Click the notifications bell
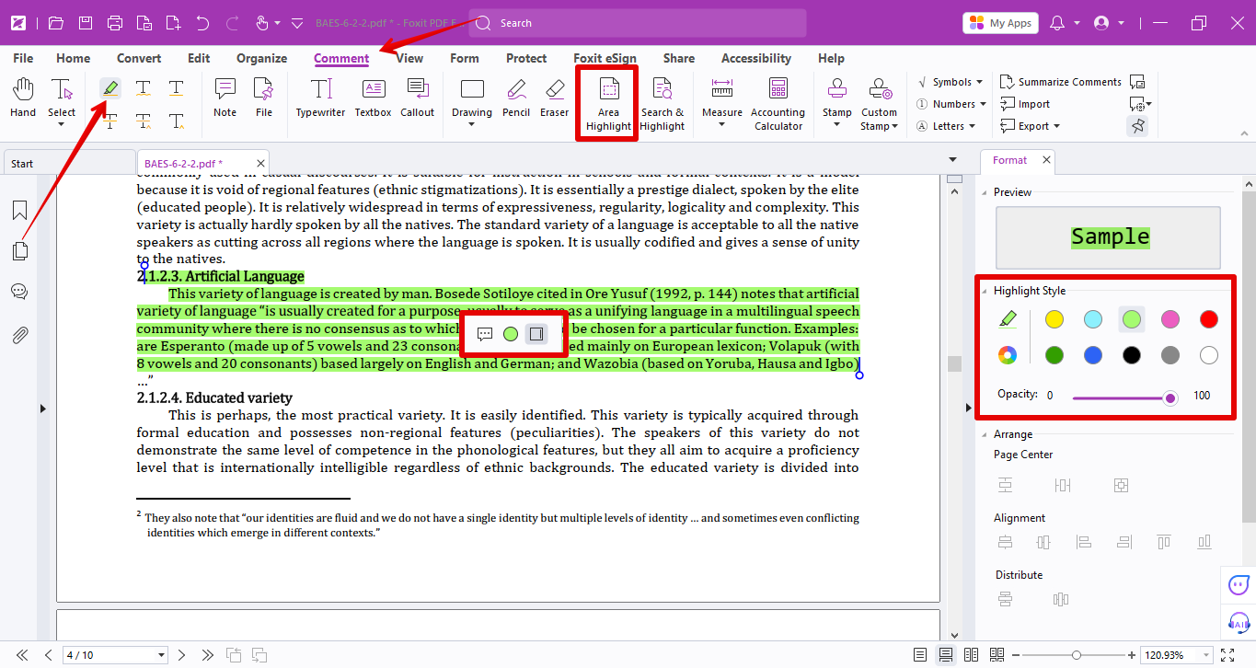 (x=1057, y=23)
